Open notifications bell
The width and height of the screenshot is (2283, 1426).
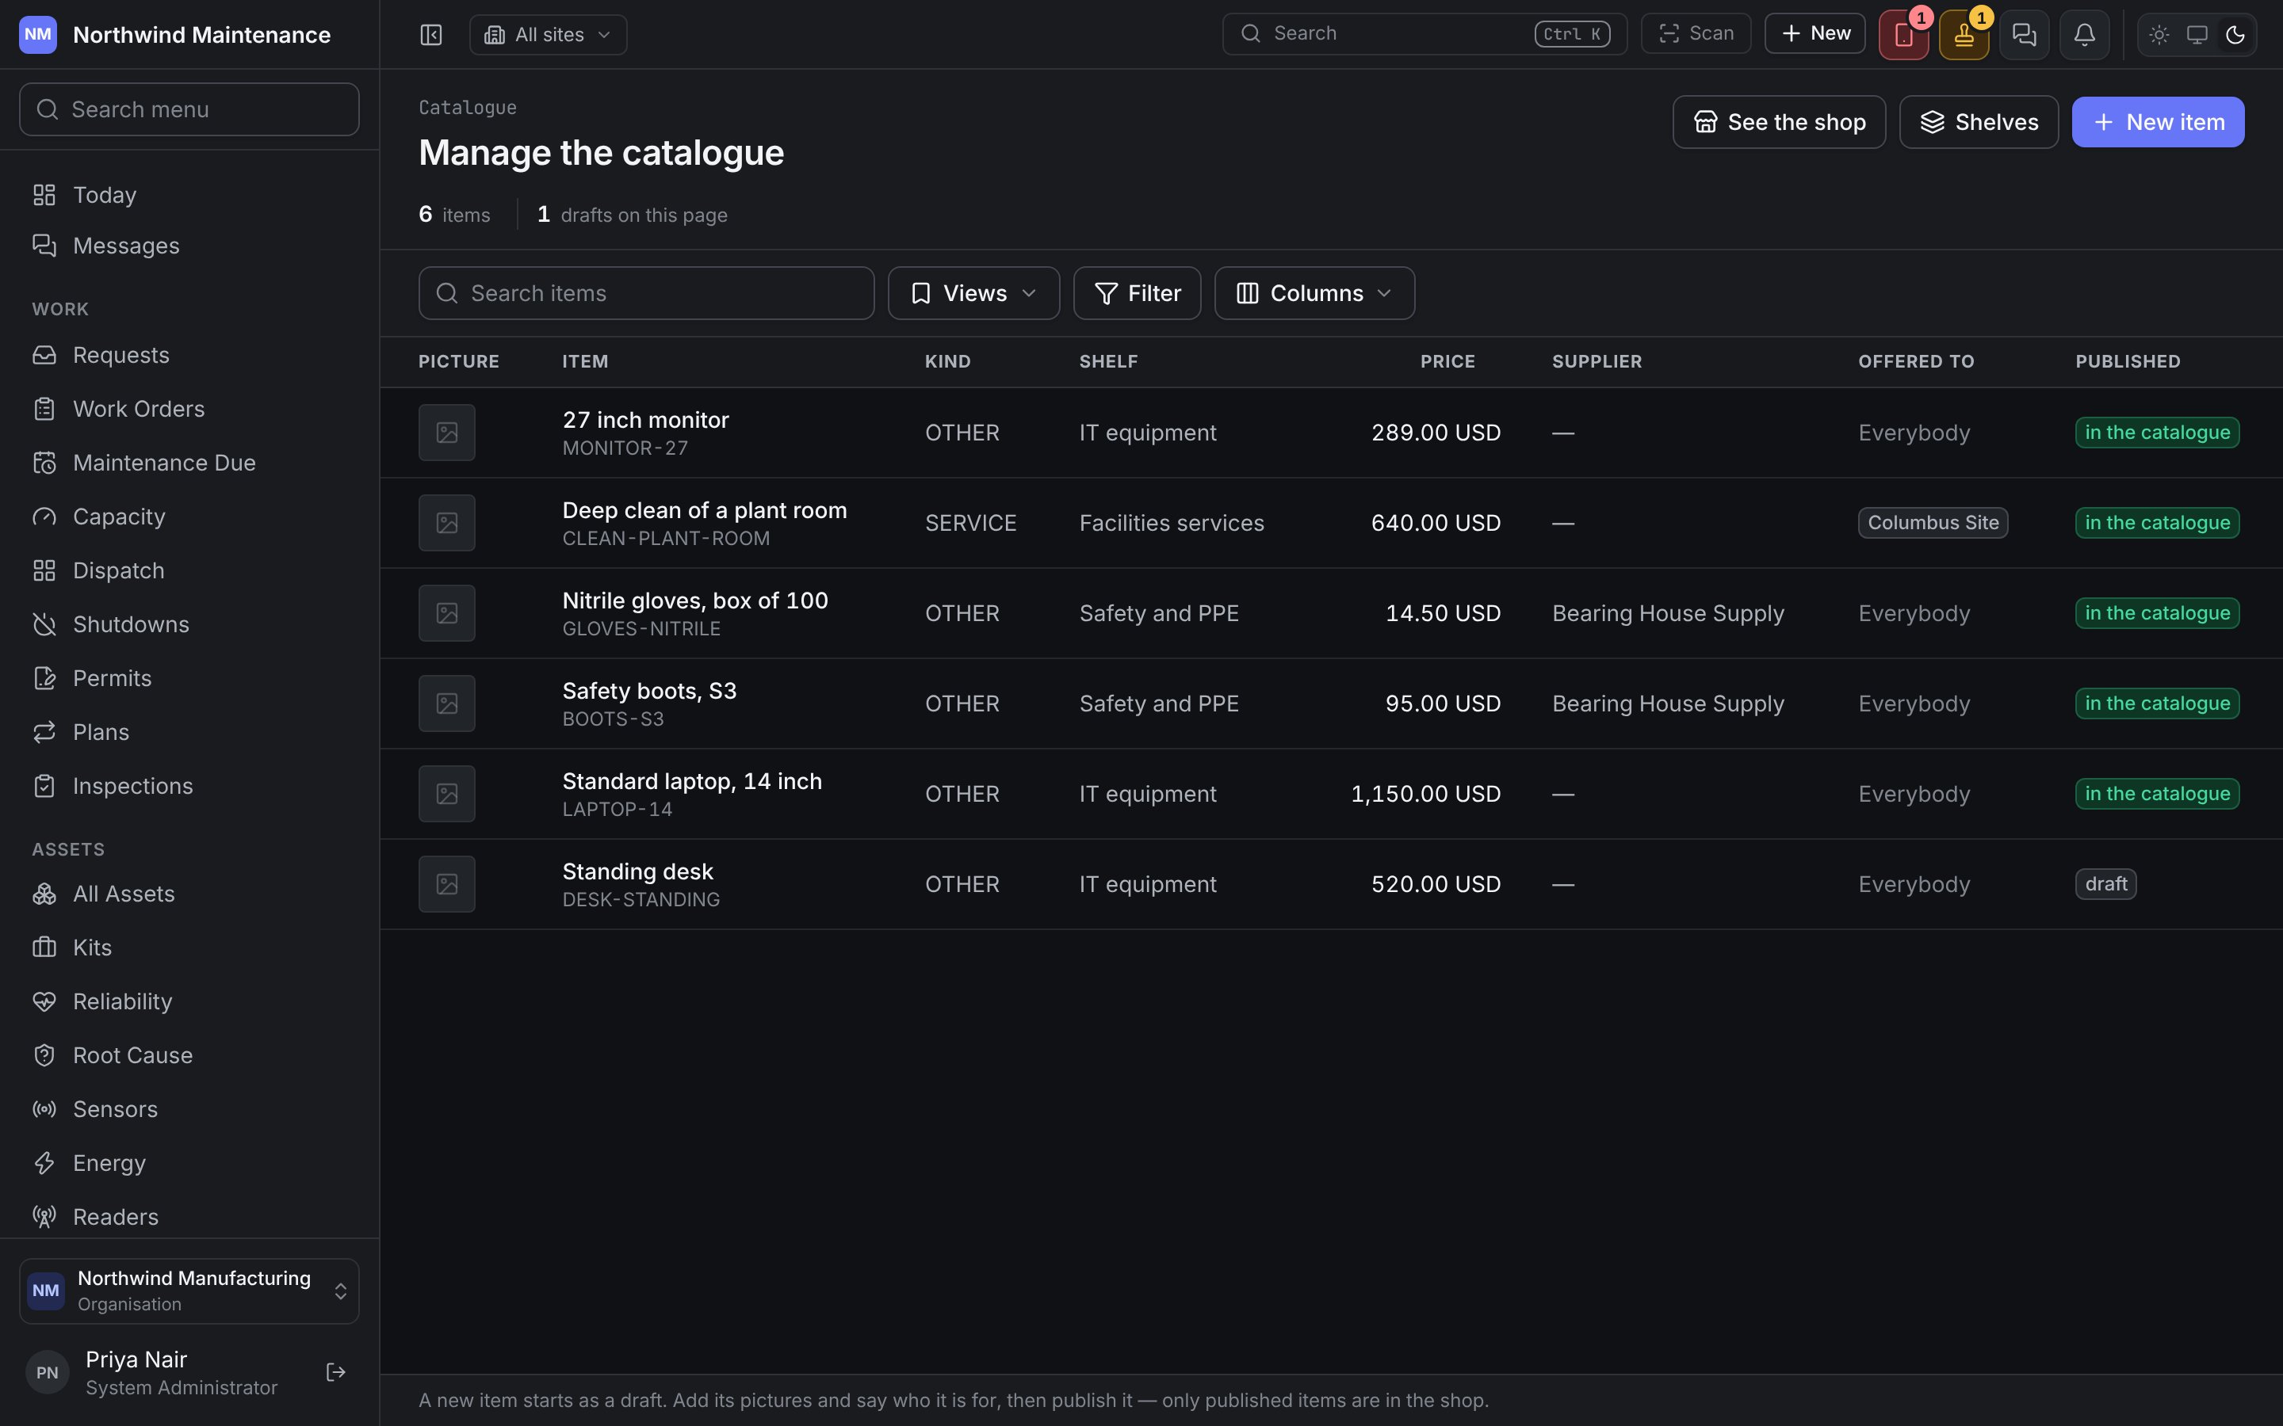point(2084,35)
